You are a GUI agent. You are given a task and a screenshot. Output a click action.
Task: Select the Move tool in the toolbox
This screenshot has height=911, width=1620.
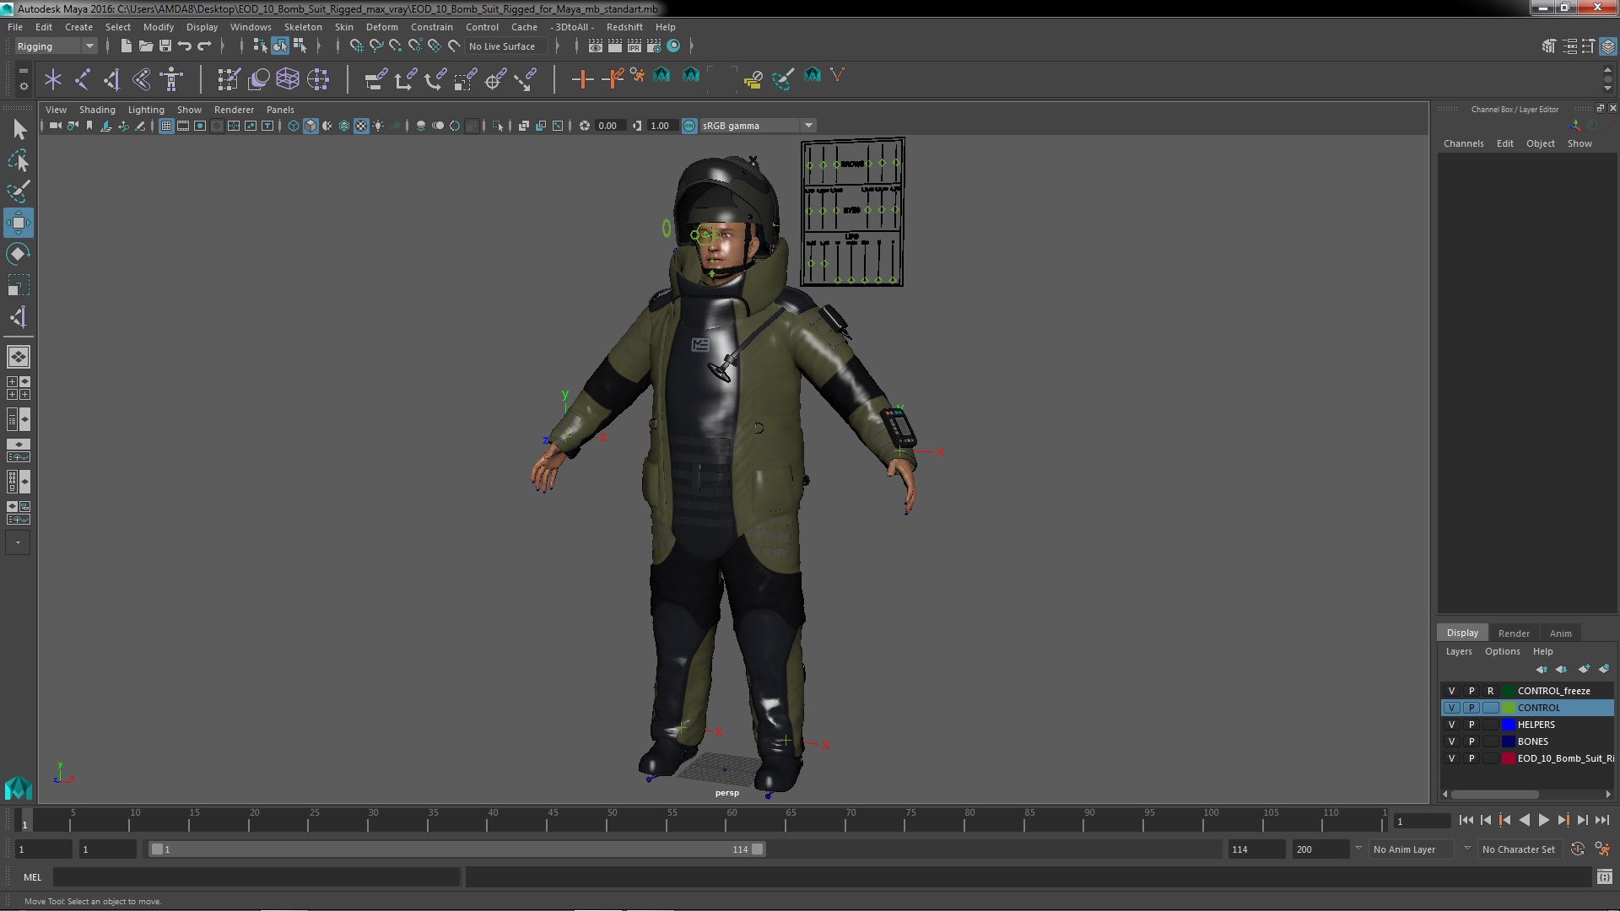(x=18, y=223)
